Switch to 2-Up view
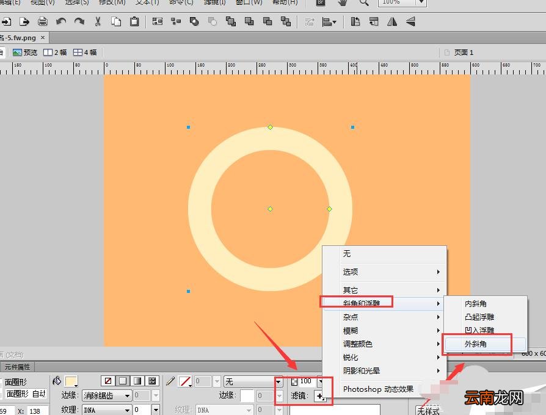Viewport: 546px width, 415px height. coord(55,52)
